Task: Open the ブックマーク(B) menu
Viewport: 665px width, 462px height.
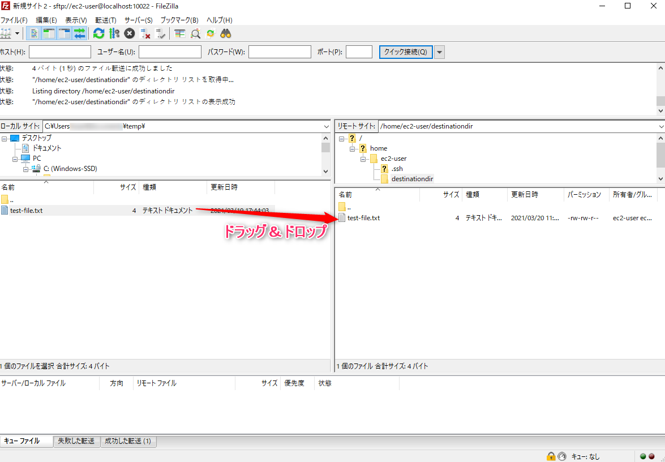Action: click(179, 20)
